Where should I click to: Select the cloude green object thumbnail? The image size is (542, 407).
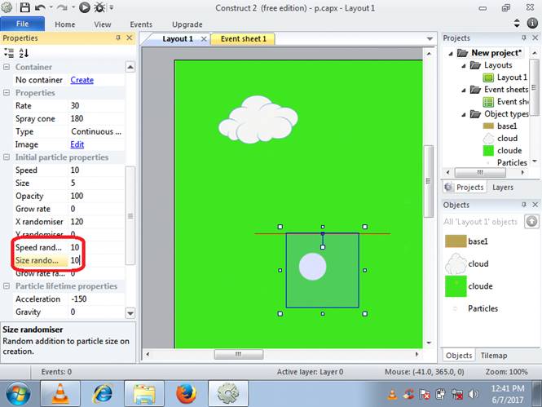tap(456, 286)
